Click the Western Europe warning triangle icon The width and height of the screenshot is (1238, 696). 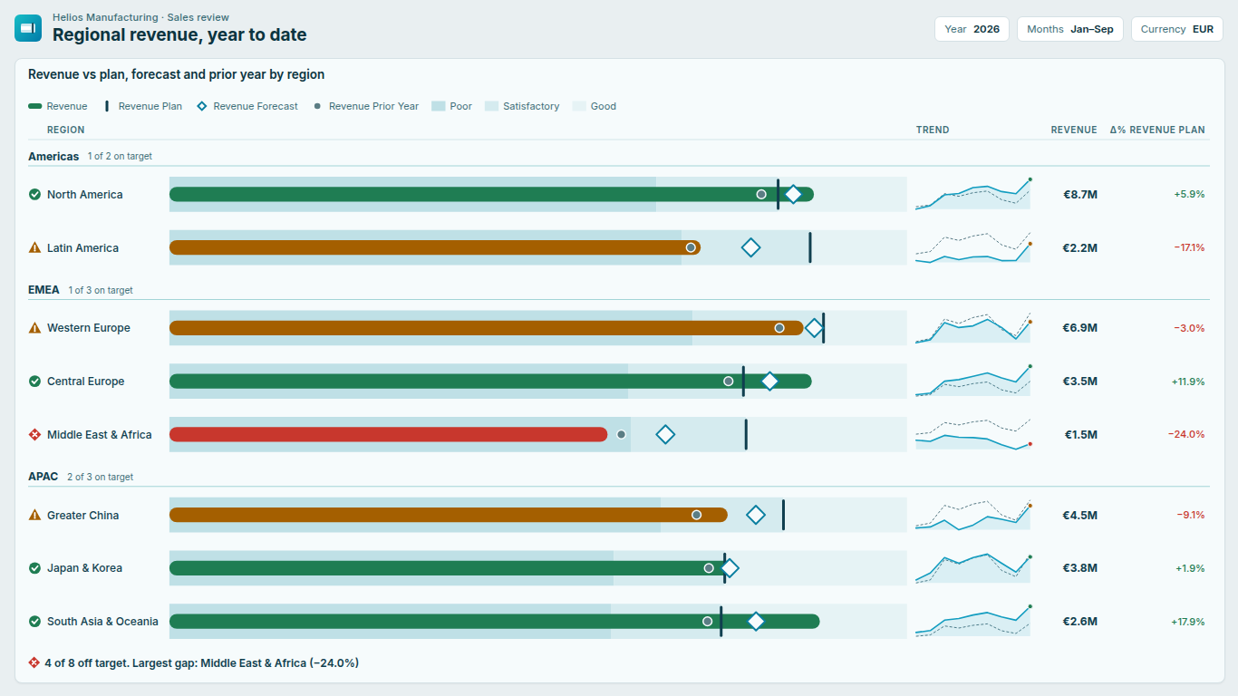34,328
